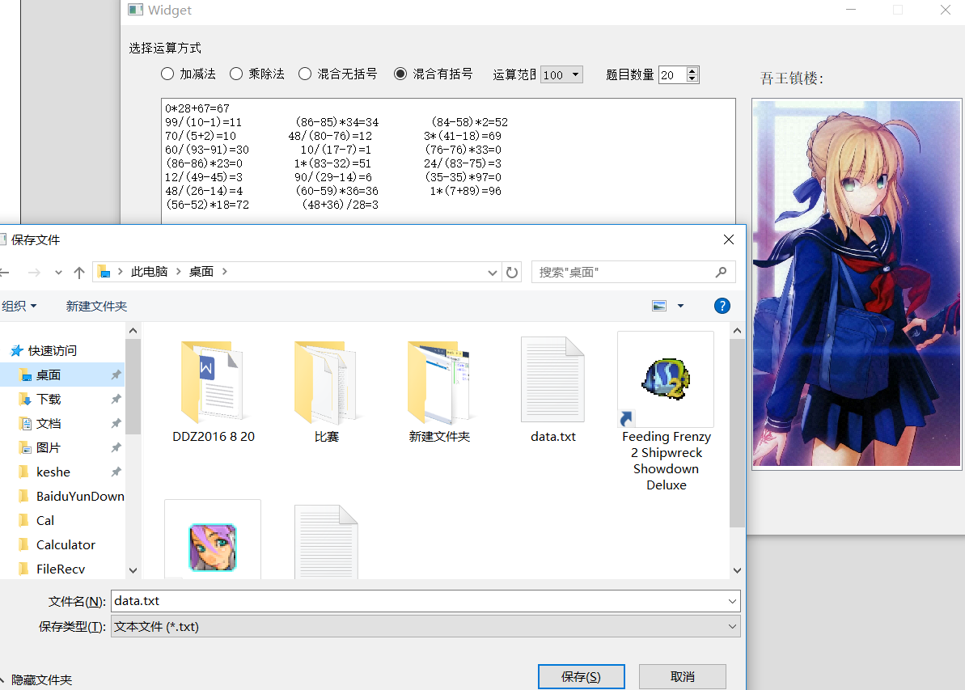This screenshot has height=690, width=965.
Task: Open the address bar history dropdown
Action: (x=492, y=272)
